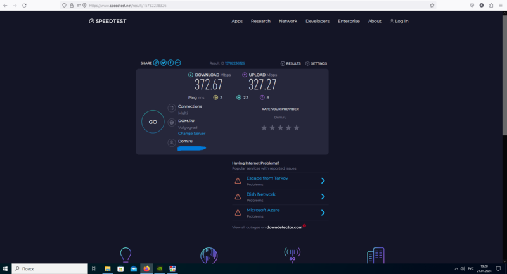Click the 5G antenna icon
The width and height of the screenshot is (507, 274).
tap(292, 255)
